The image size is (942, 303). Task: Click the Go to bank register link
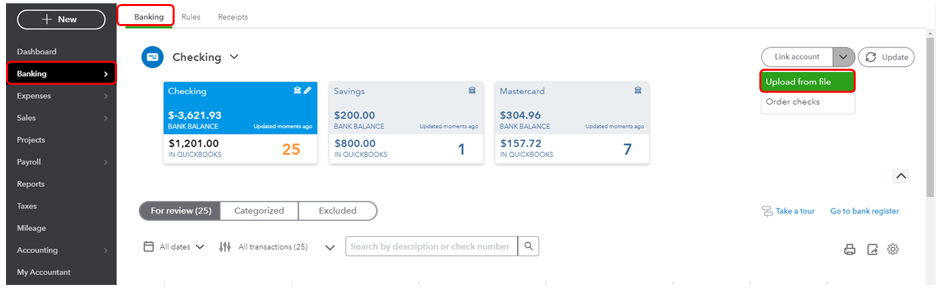864,211
